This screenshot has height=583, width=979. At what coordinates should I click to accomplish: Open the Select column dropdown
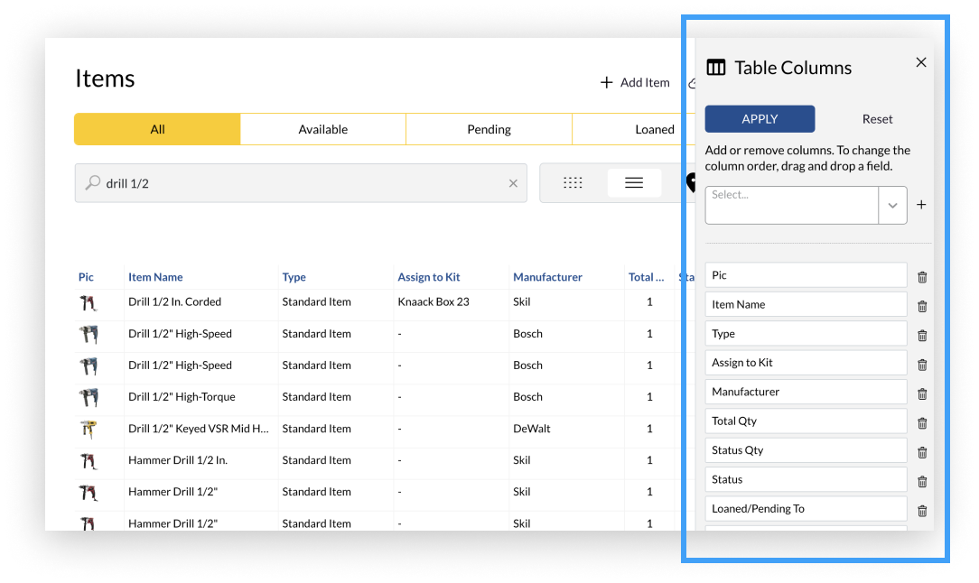point(892,205)
